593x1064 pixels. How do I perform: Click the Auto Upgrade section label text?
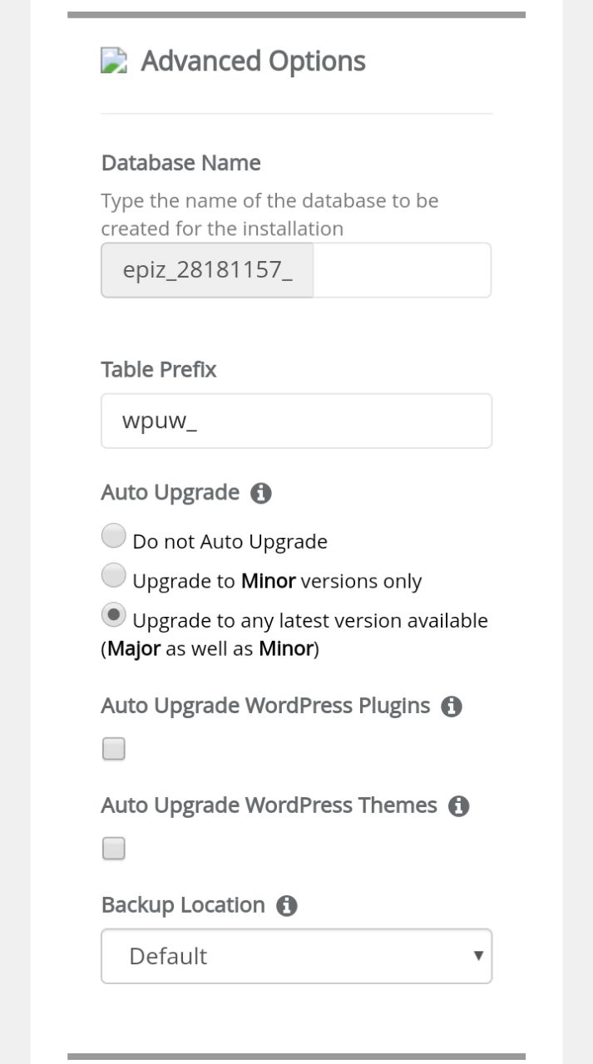170,492
